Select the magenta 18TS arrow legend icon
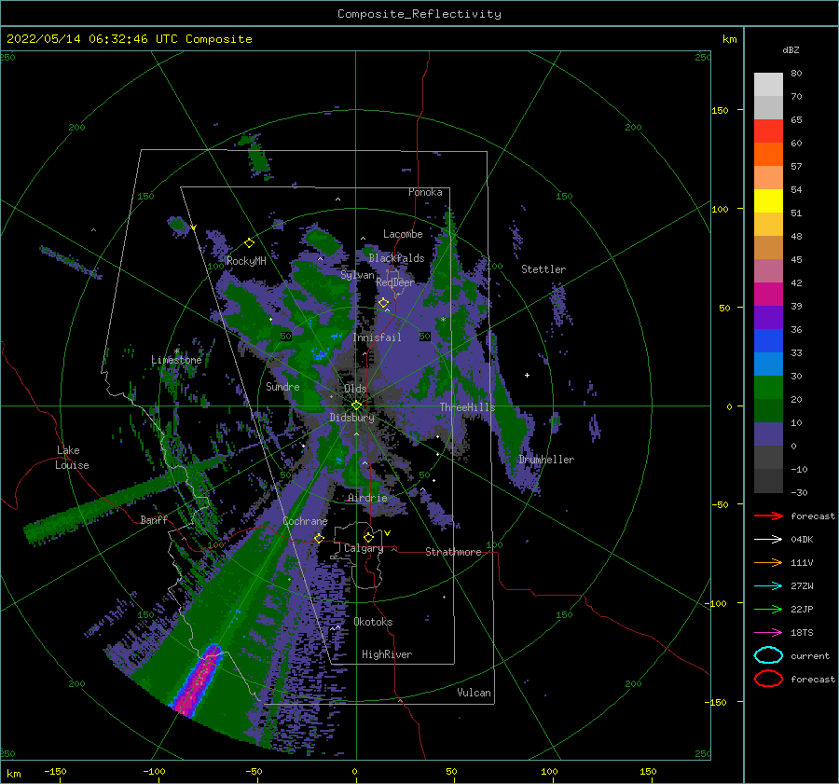 point(768,633)
